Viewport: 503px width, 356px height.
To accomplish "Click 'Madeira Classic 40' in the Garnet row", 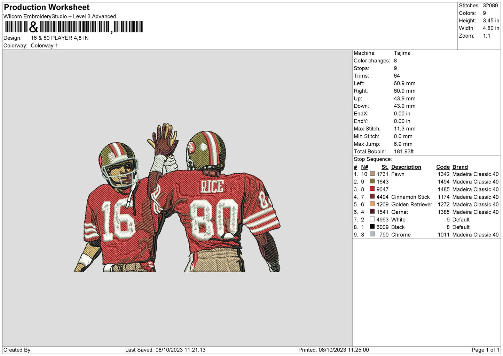I will tap(476, 212).
